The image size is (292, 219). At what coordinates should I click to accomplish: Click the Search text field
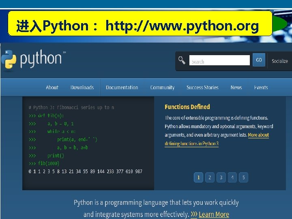[219, 60]
